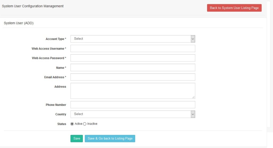Click into the Name input field
Image resolution: width=273 pixels, height=148 pixels.
133,67
